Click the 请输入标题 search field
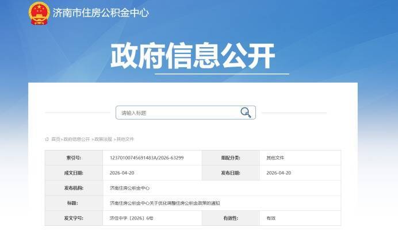The height and width of the screenshot is (231, 398). [x=178, y=113]
